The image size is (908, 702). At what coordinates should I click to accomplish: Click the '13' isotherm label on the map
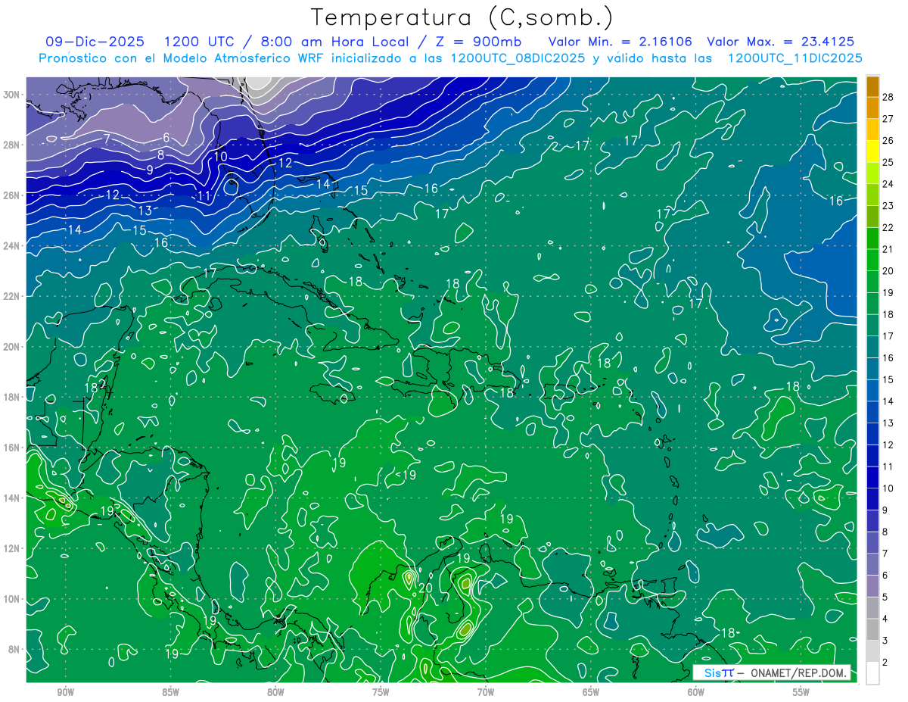(x=145, y=211)
